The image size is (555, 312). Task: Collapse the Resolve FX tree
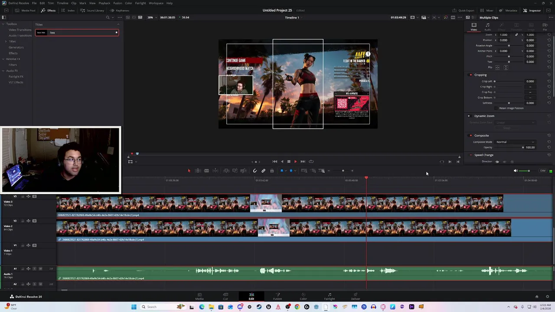coord(3,59)
